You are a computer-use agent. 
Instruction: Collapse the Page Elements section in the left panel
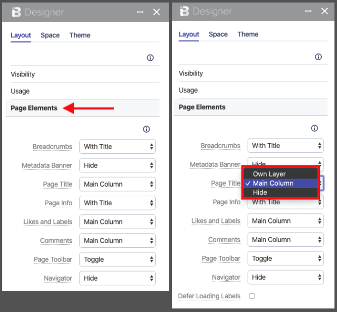tap(82, 108)
